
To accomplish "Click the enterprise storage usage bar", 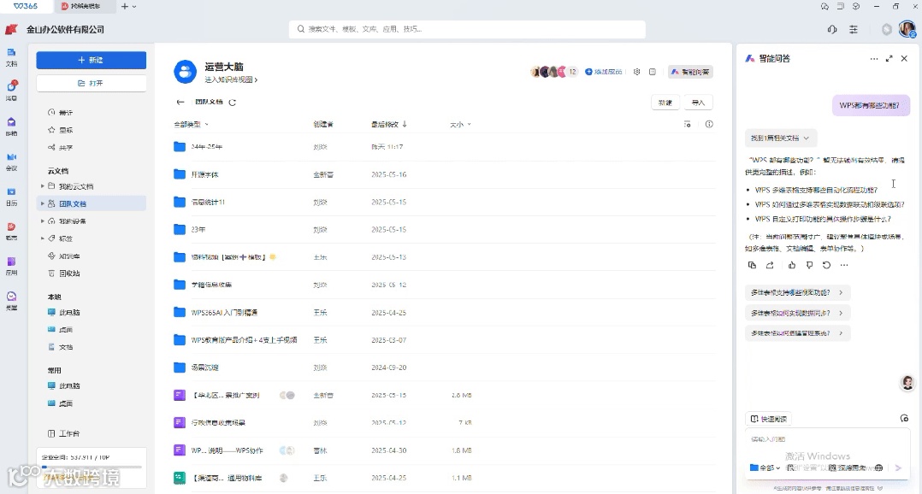I will tap(92, 467).
